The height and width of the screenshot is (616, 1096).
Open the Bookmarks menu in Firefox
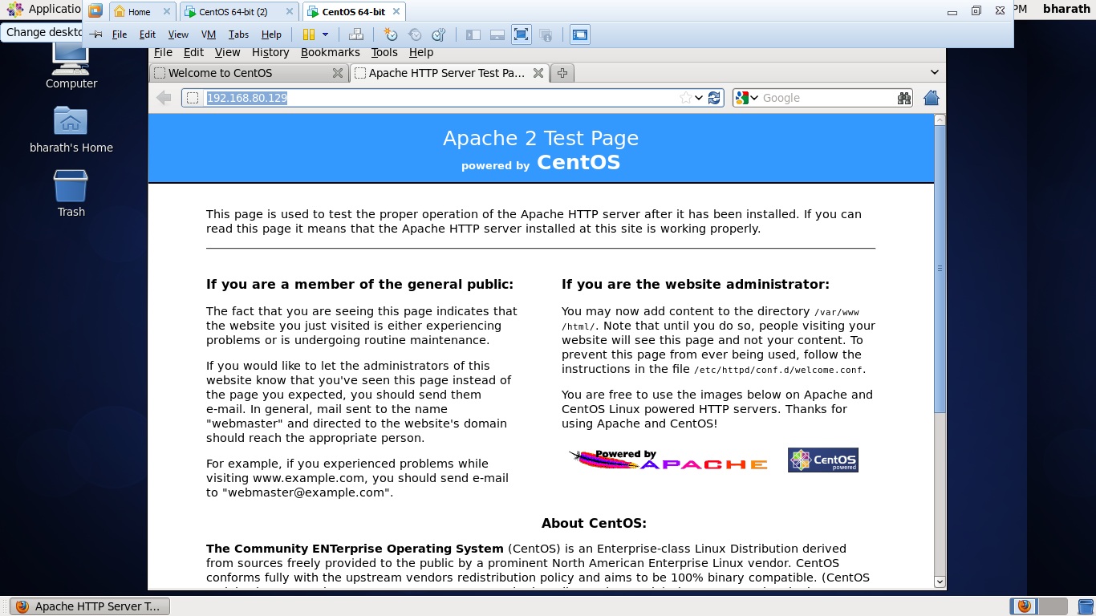point(330,52)
